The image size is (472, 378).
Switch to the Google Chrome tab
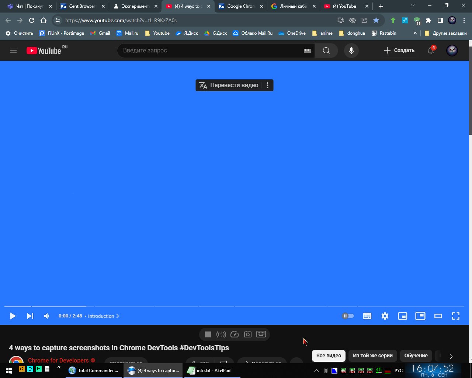pos(241,6)
